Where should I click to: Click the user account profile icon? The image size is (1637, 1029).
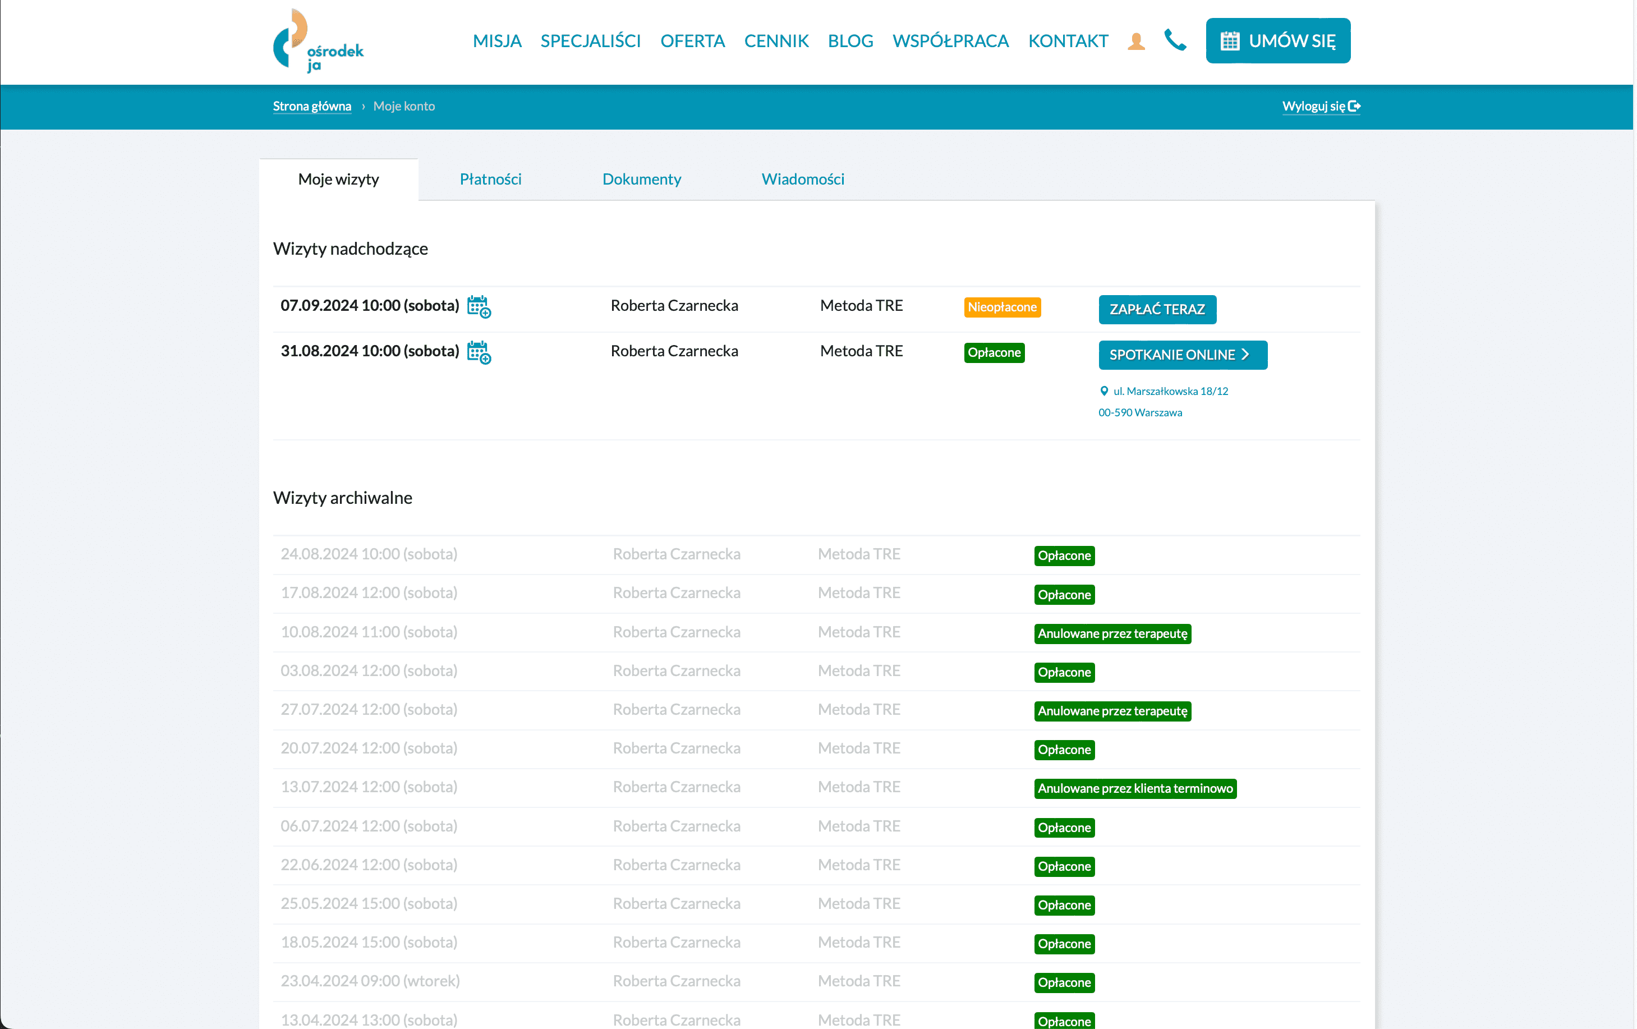tap(1136, 42)
